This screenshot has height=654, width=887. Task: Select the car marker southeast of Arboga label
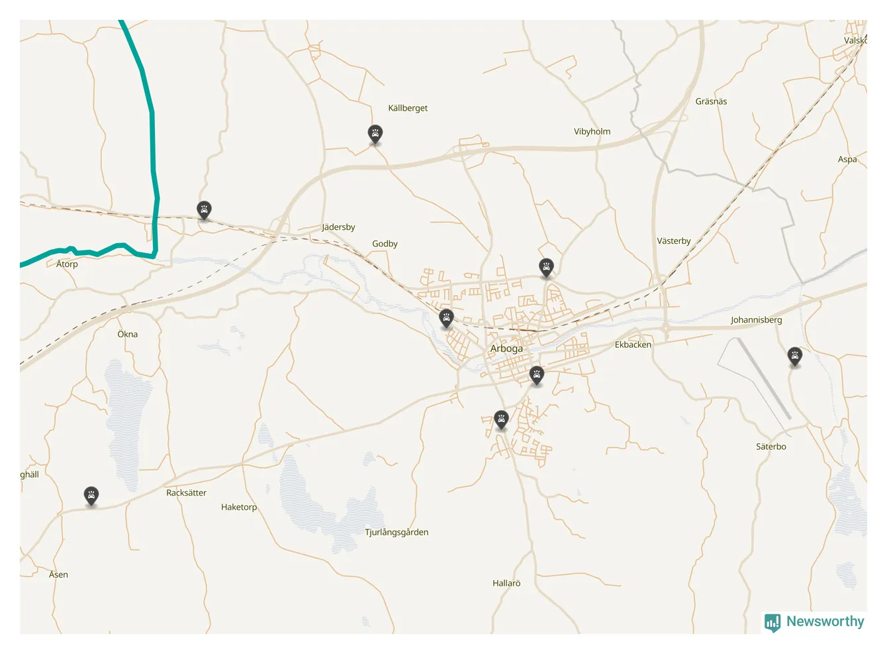pos(537,376)
